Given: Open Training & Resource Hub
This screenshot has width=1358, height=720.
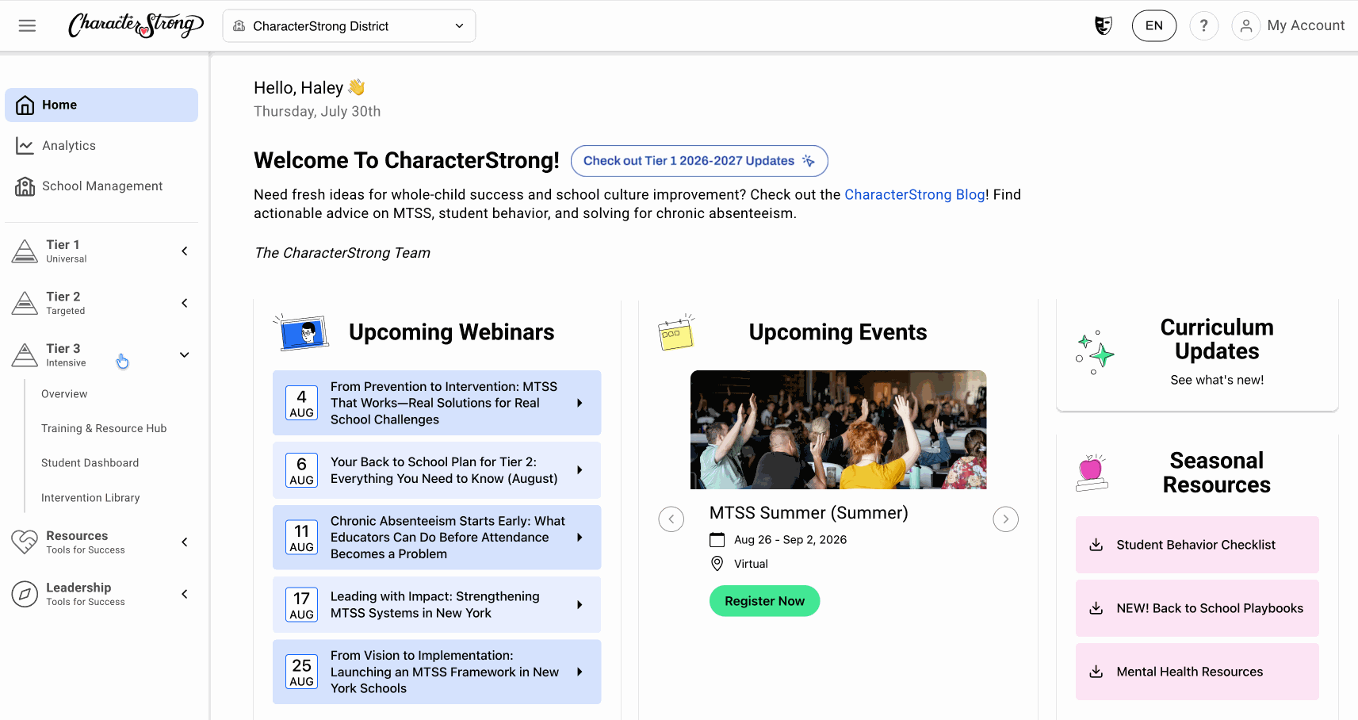Looking at the screenshot, I should [104, 428].
